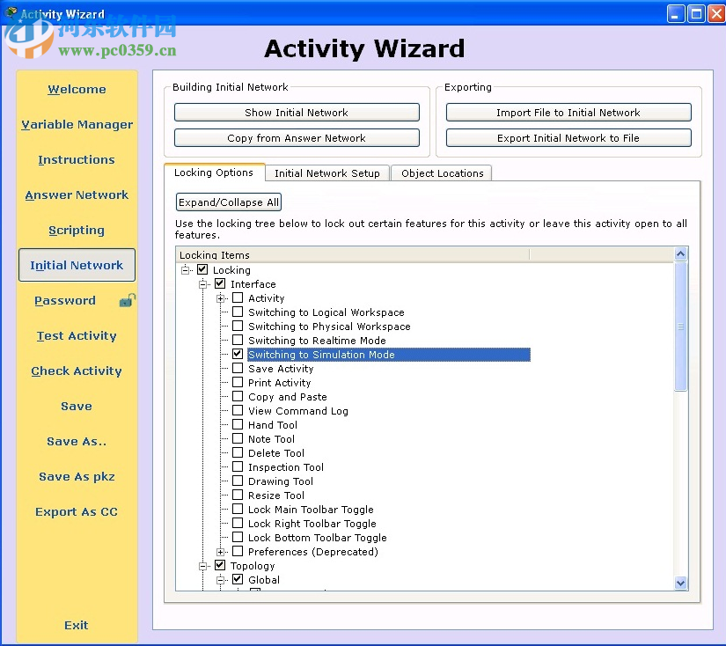The width and height of the screenshot is (726, 646).
Task: Check the Save Activity checkbox
Action: point(238,368)
